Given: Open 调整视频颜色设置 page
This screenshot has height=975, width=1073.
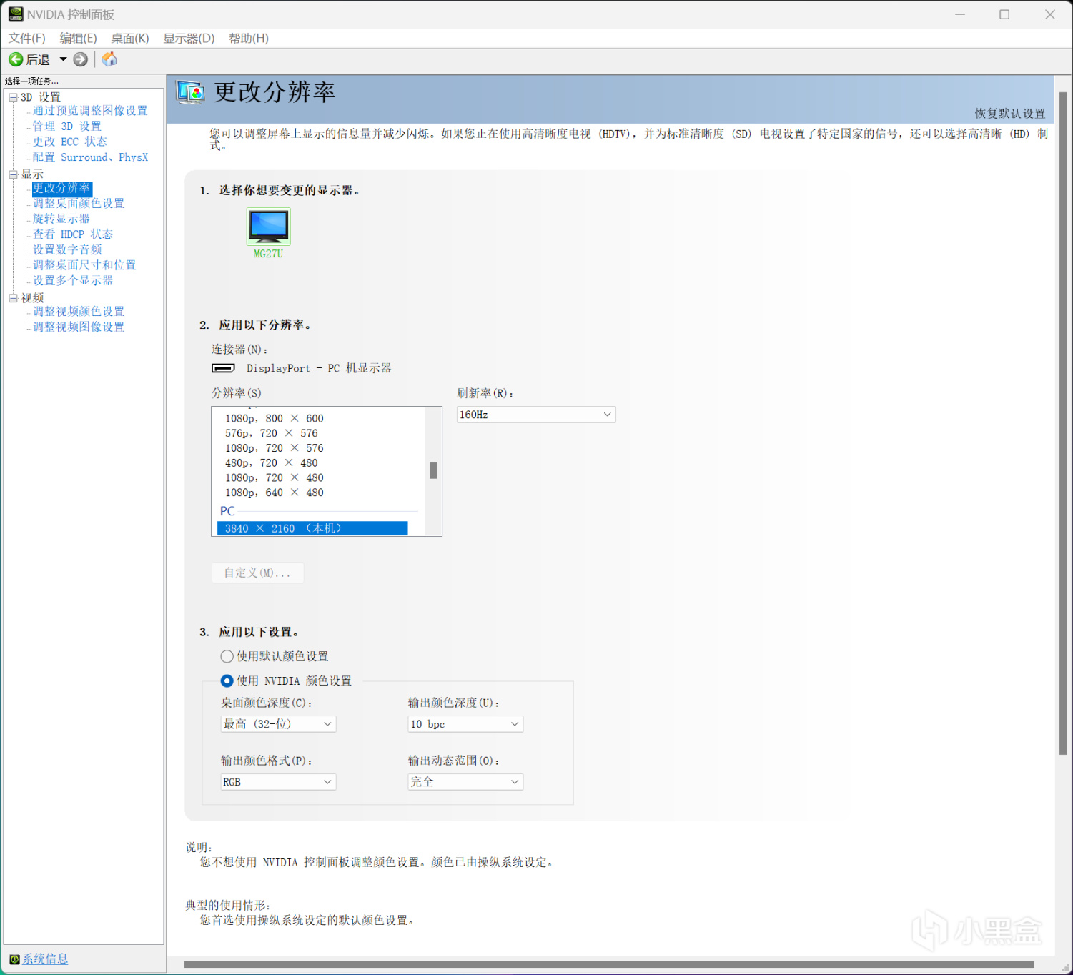Looking at the screenshot, I should tap(79, 312).
